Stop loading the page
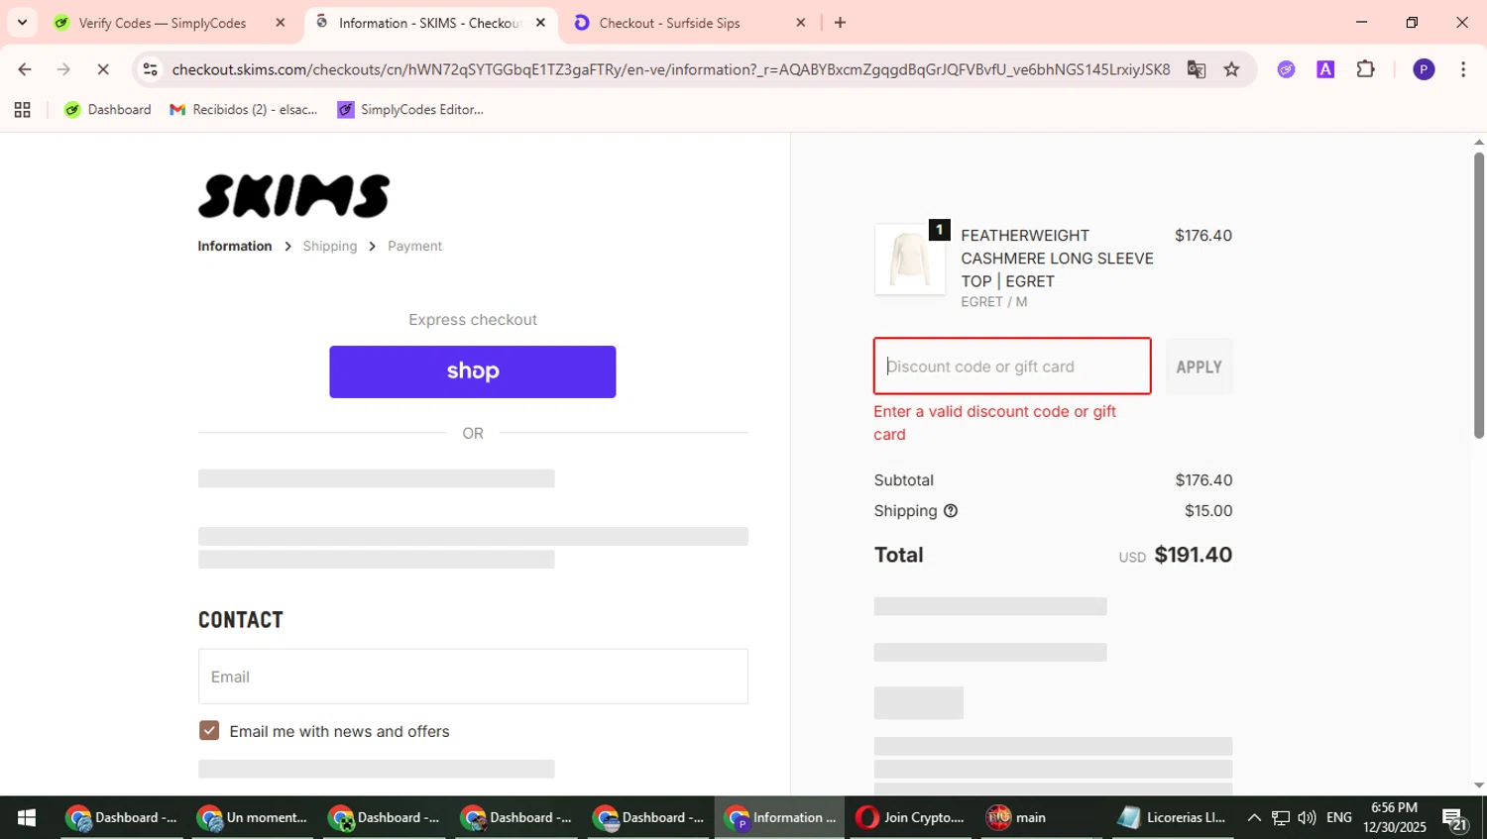The height and width of the screenshot is (839, 1487). tap(102, 69)
